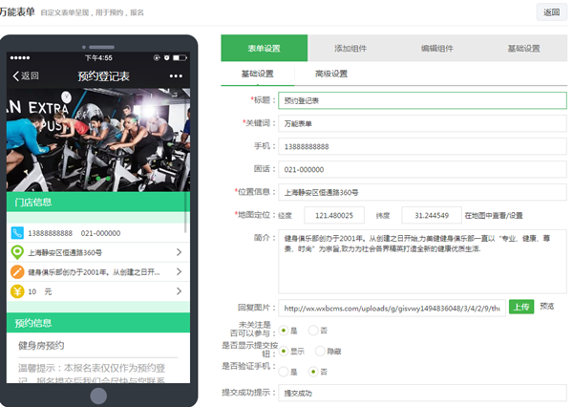
Task: Focus the 标题 input field
Action: click(x=422, y=100)
